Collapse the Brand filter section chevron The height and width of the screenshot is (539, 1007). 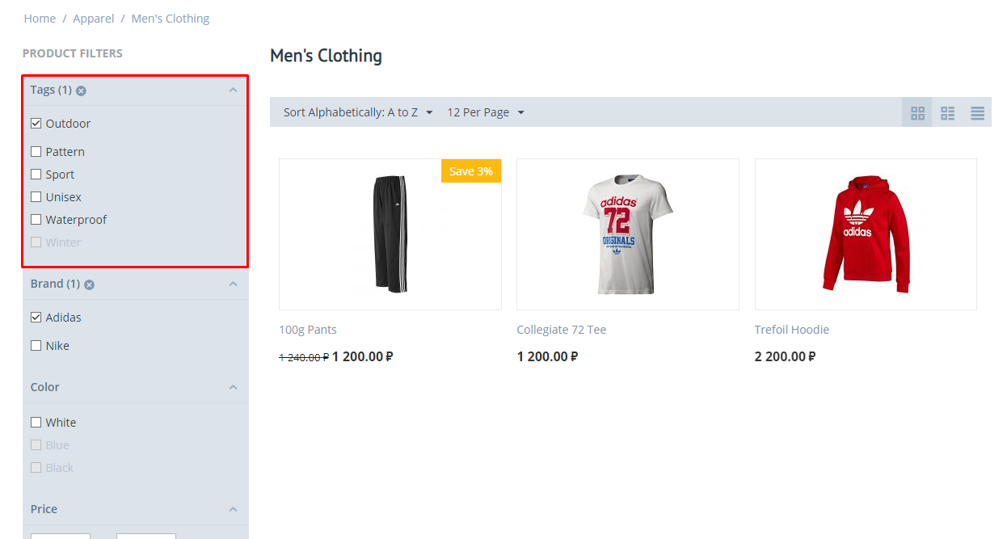tap(233, 284)
